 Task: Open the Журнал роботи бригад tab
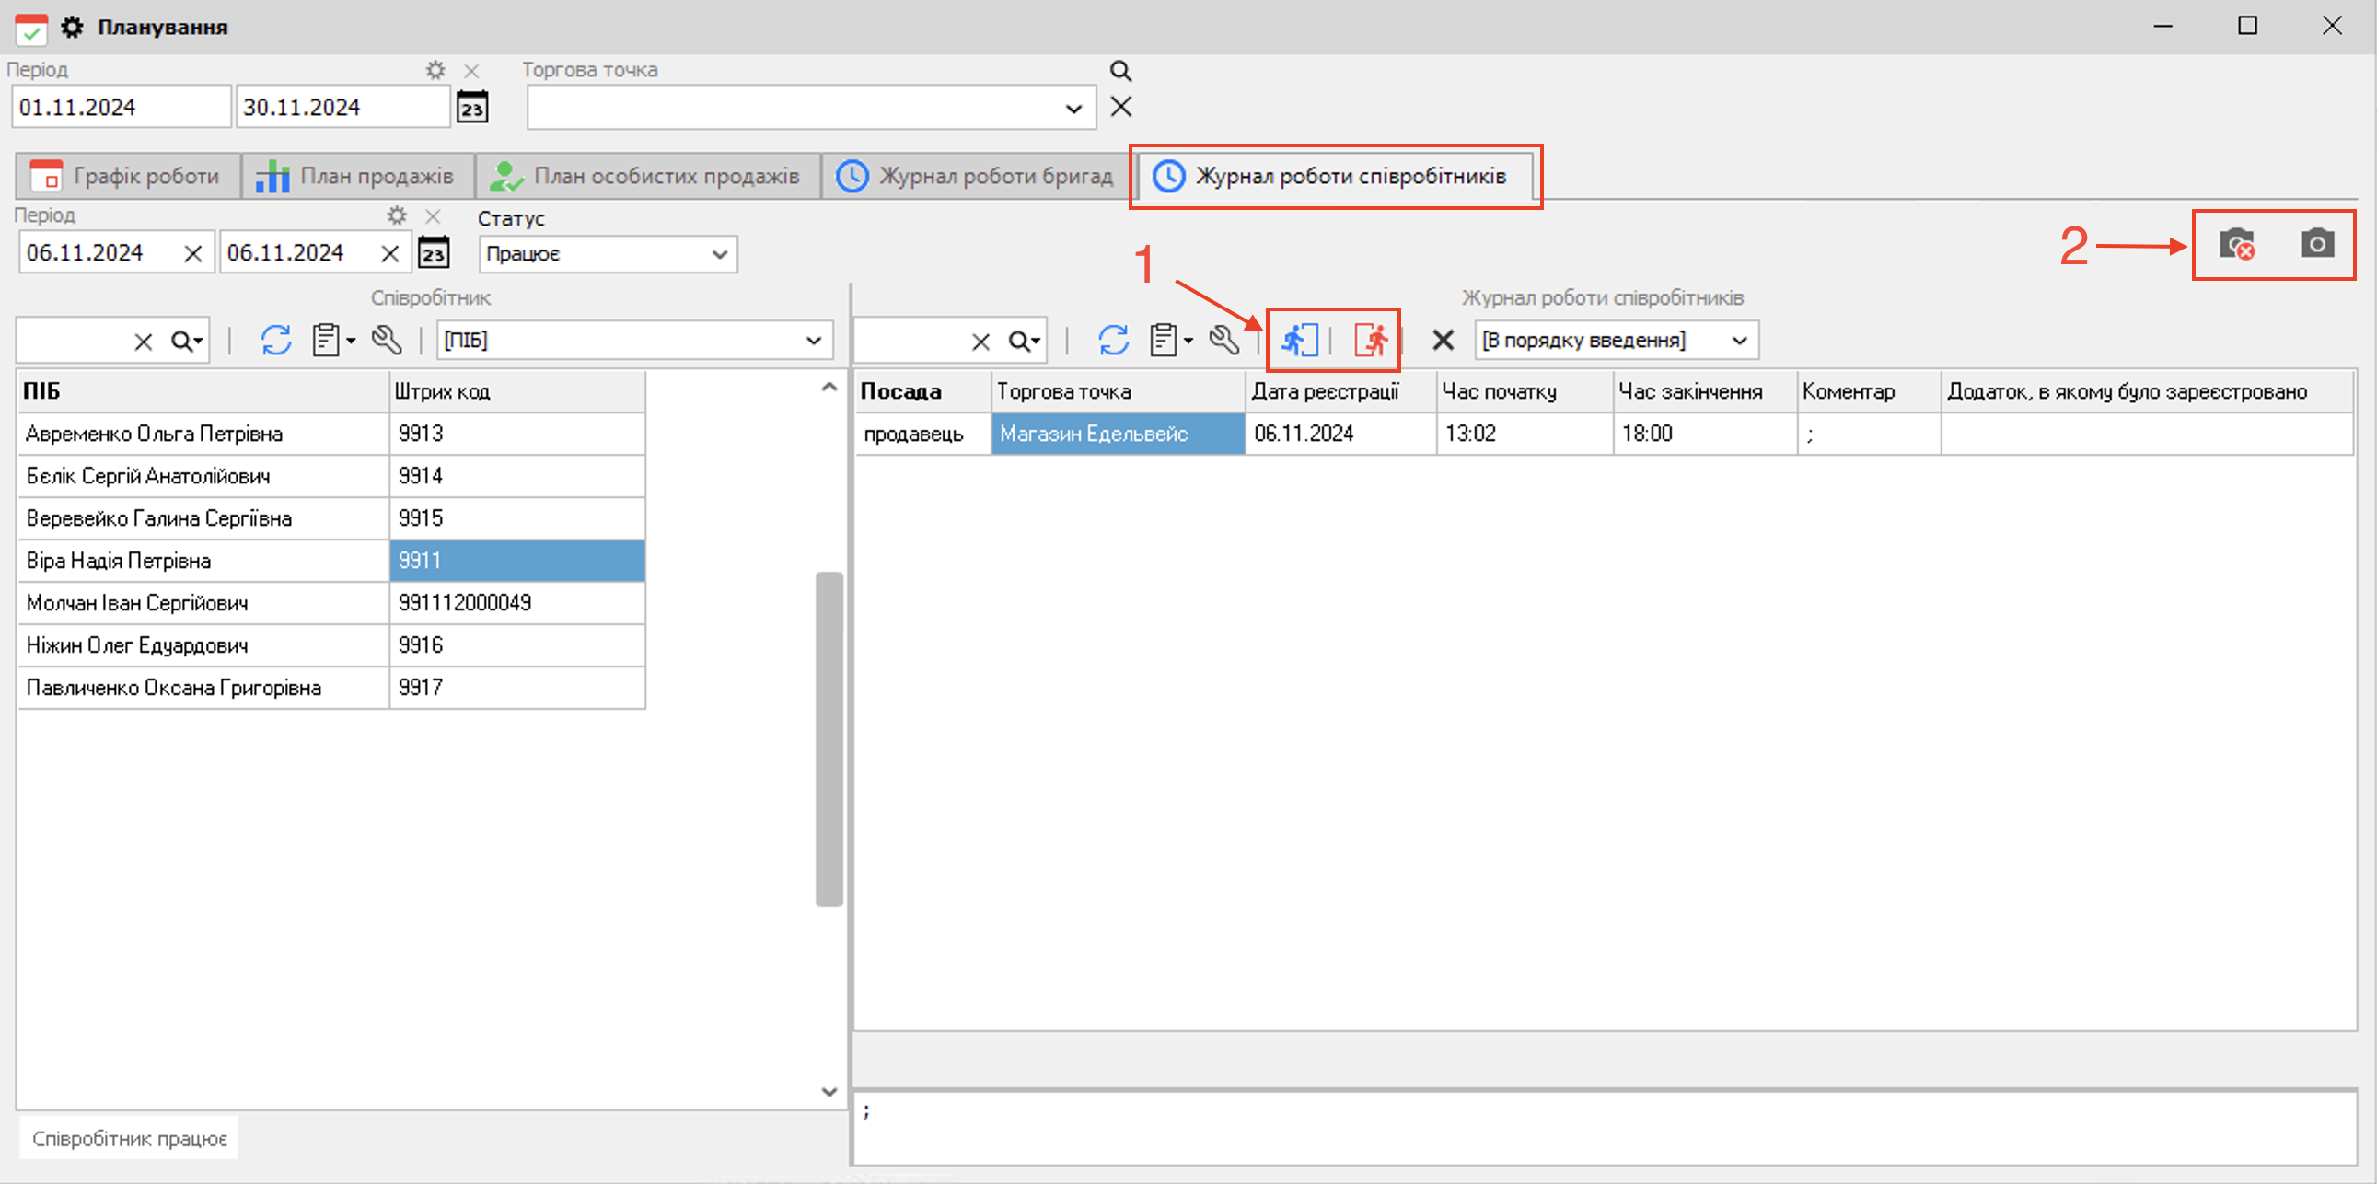coord(975,176)
